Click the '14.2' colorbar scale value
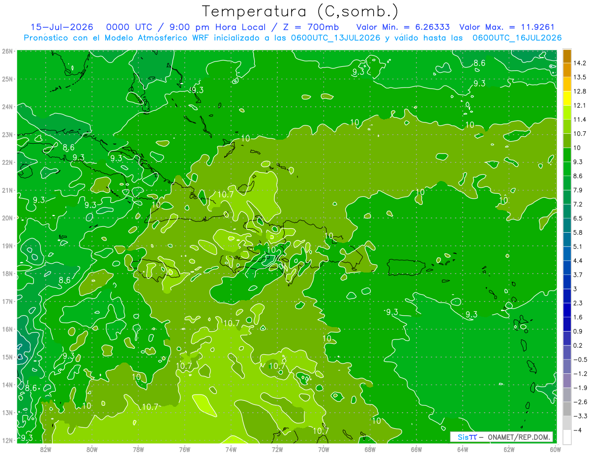Image resolution: width=590 pixels, height=456 pixels. point(580,63)
